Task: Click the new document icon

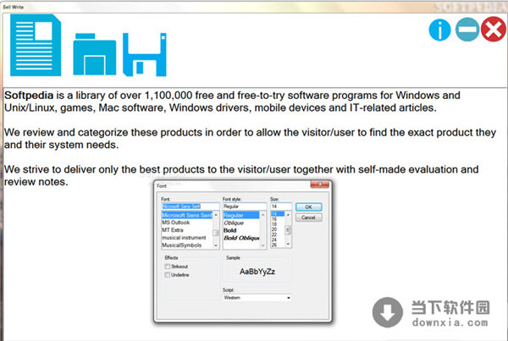Action: click(x=36, y=45)
